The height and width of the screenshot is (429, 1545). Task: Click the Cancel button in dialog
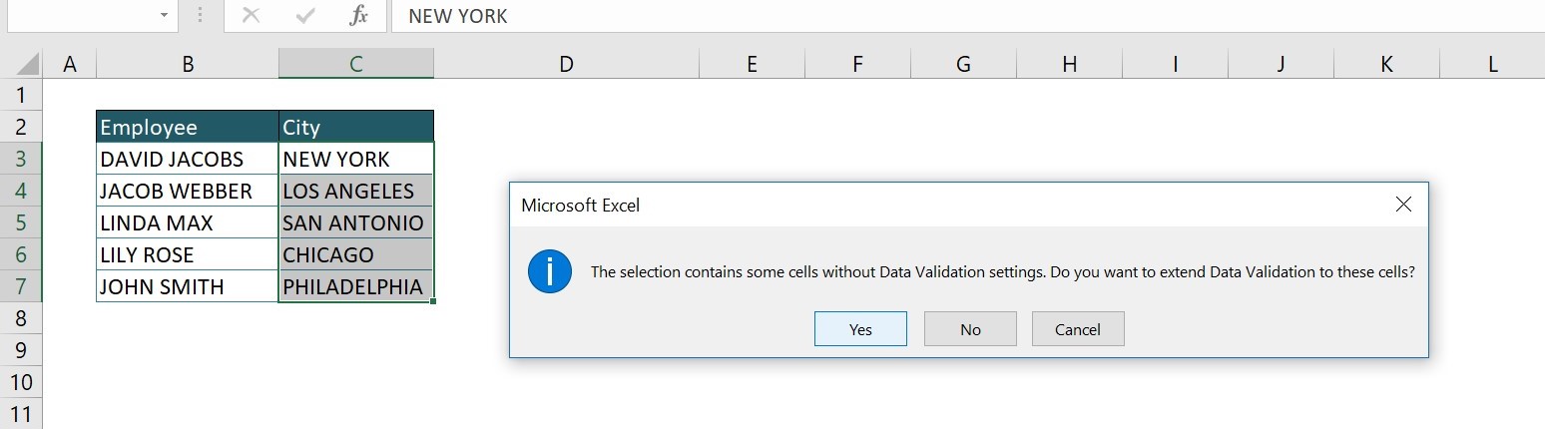point(1078,329)
